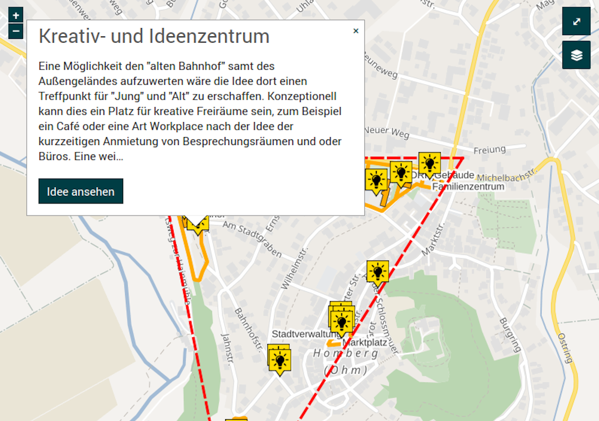The width and height of the screenshot is (599, 421).
Task: Close the Kreativ- und Ideenzentrum popup
Action: coord(356,30)
